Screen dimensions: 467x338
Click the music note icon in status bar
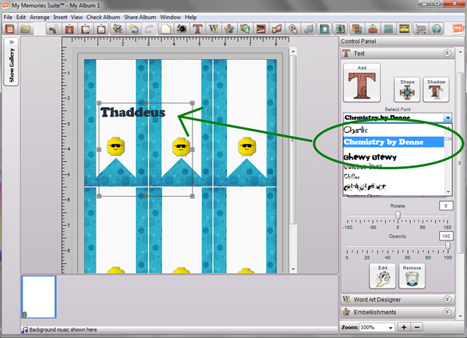[24, 330]
